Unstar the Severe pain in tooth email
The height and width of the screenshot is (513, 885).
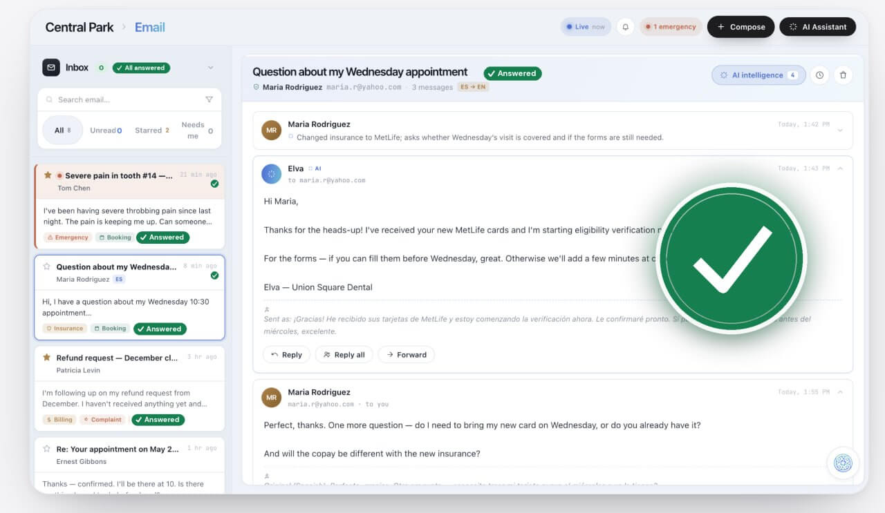(48, 175)
